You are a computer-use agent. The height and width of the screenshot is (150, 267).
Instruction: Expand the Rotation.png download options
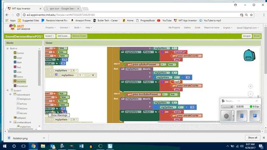click(44, 138)
